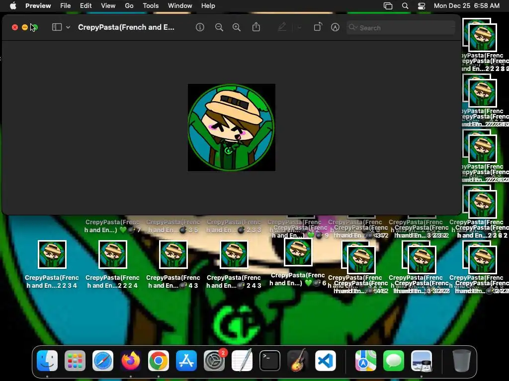This screenshot has height=381, width=509.
Task: Open App Store from the Dock
Action: click(x=186, y=361)
